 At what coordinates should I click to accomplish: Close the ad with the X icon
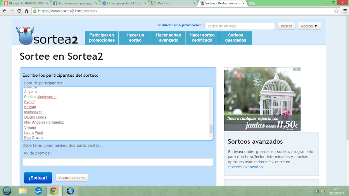coord(299,69)
